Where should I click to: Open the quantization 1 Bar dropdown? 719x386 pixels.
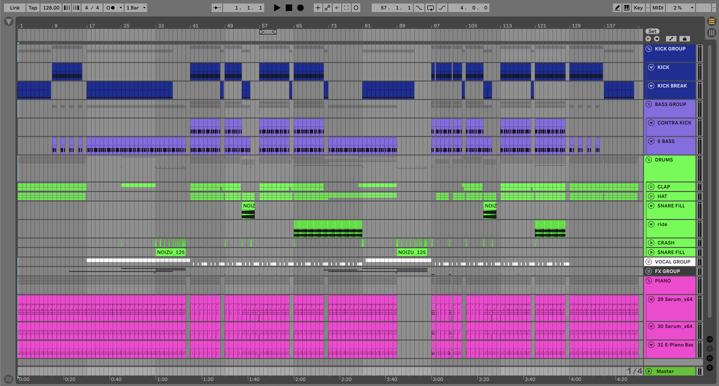click(136, 8)
